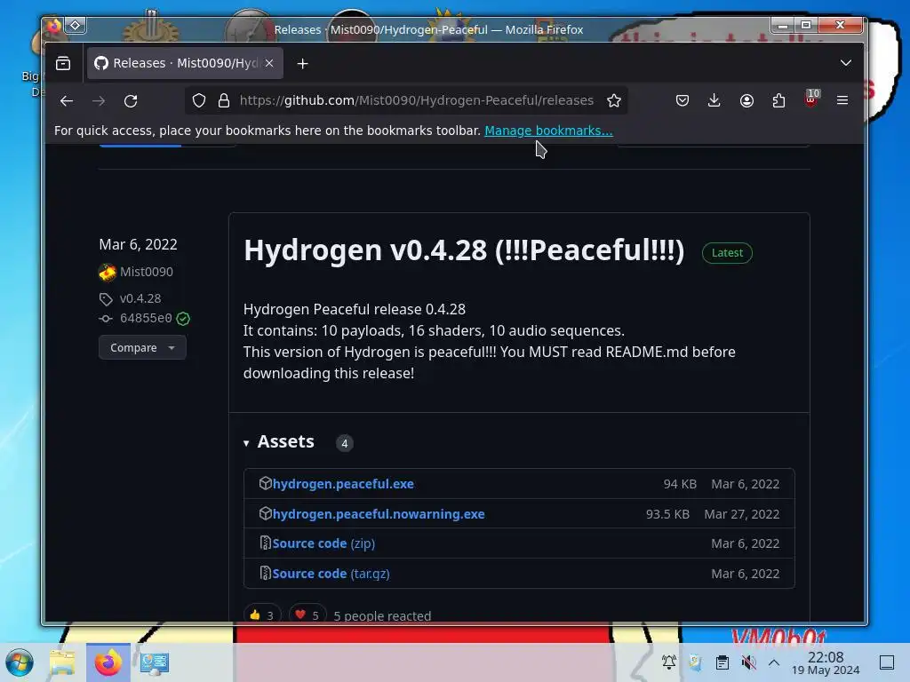Open Manage bookmarks link
This screenshot has height=682, width=910.
click(x=548, y=131)
